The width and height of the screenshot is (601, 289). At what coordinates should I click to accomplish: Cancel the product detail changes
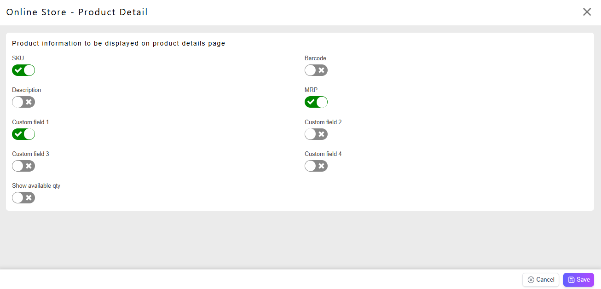[x=541, y=280]
